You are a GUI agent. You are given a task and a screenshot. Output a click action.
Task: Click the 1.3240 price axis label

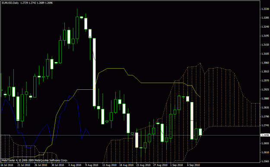click(265, 27)
